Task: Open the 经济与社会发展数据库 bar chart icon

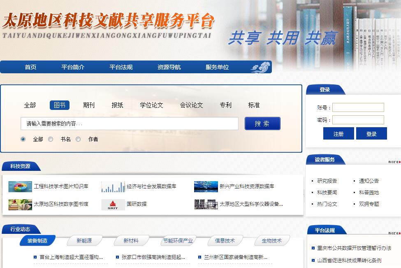Action: pyautogui.click(x=113, y=187)
